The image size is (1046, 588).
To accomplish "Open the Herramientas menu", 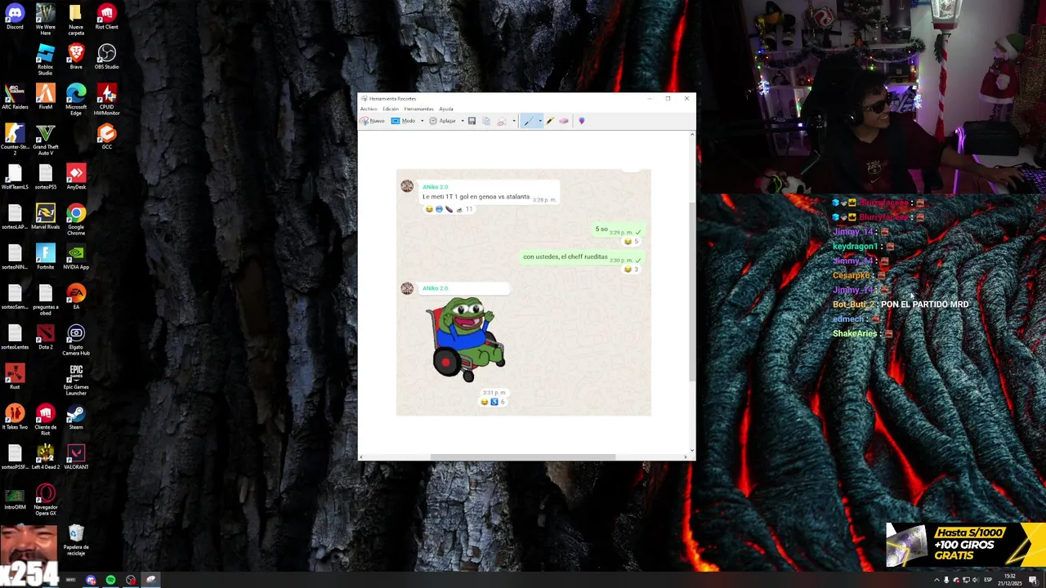I will (x=418, y=109).
